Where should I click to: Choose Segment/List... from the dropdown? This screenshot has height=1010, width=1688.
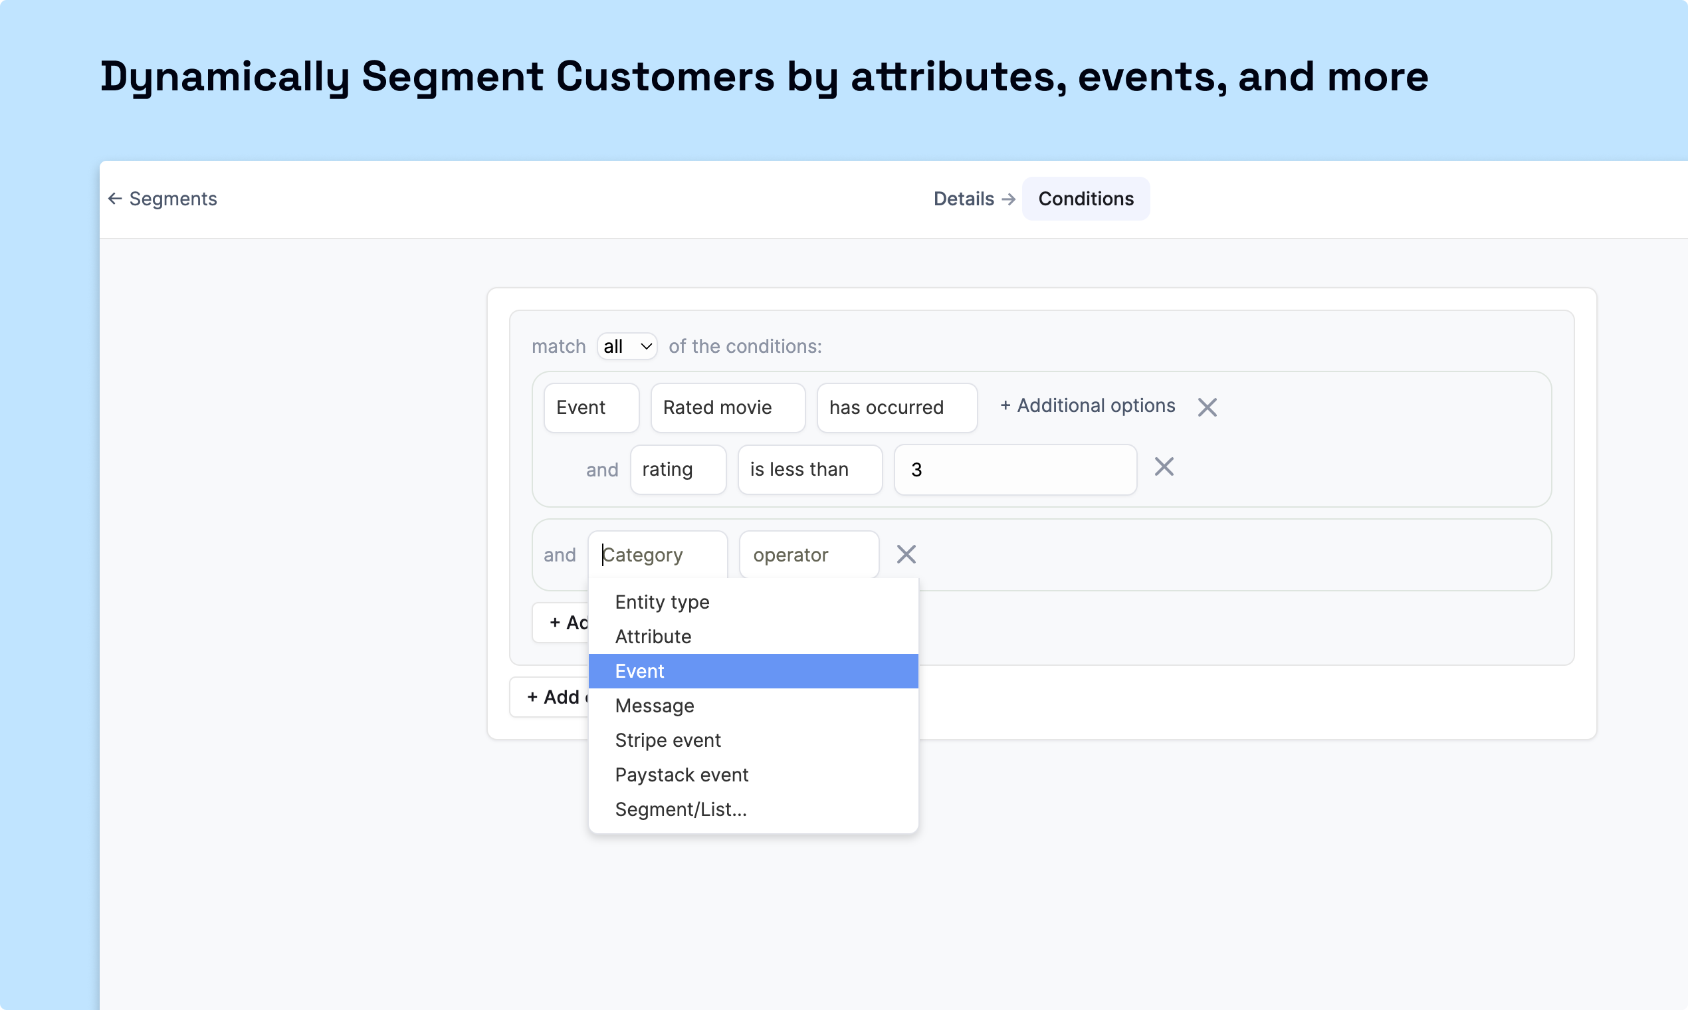[x=681, y=809]
